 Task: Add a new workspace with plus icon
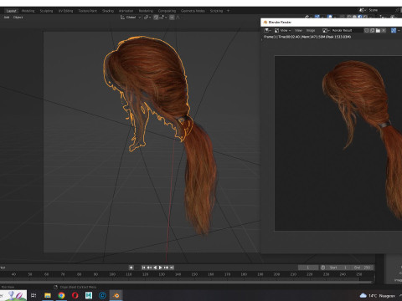(x=228, y=11)
